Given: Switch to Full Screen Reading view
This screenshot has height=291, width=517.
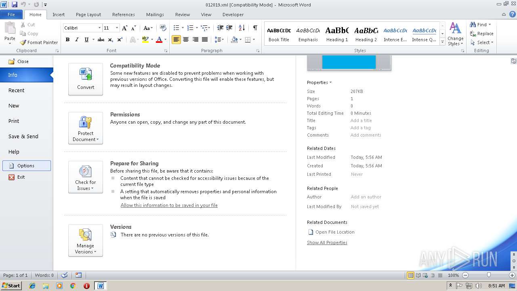Looking at the screenshot, I should tap(418, 275).
